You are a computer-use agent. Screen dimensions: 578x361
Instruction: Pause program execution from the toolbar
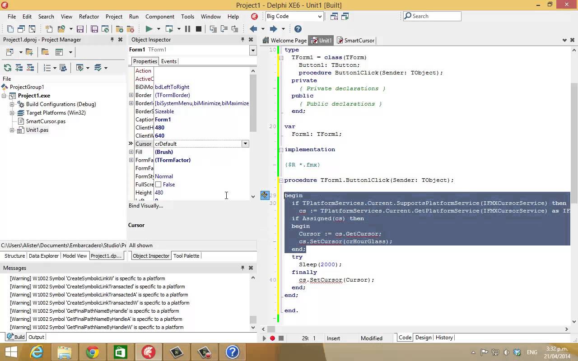pos(187,28)
